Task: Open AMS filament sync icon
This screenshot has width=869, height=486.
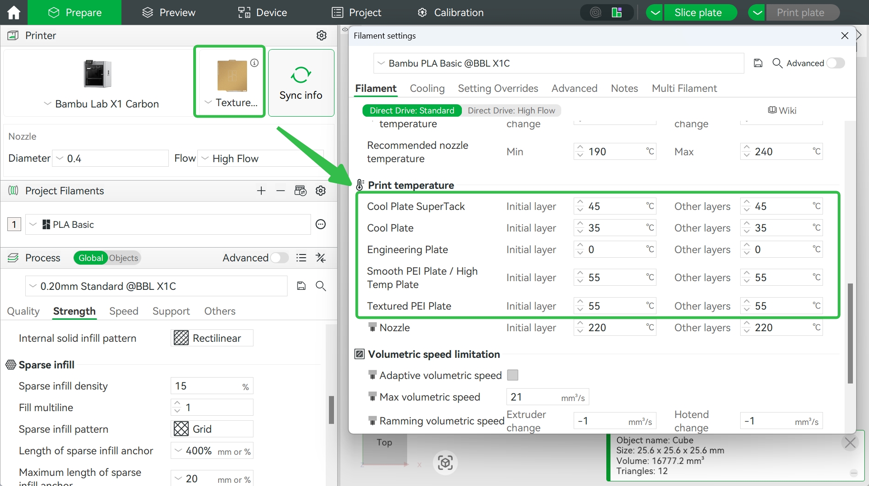Action: [300, 191]
